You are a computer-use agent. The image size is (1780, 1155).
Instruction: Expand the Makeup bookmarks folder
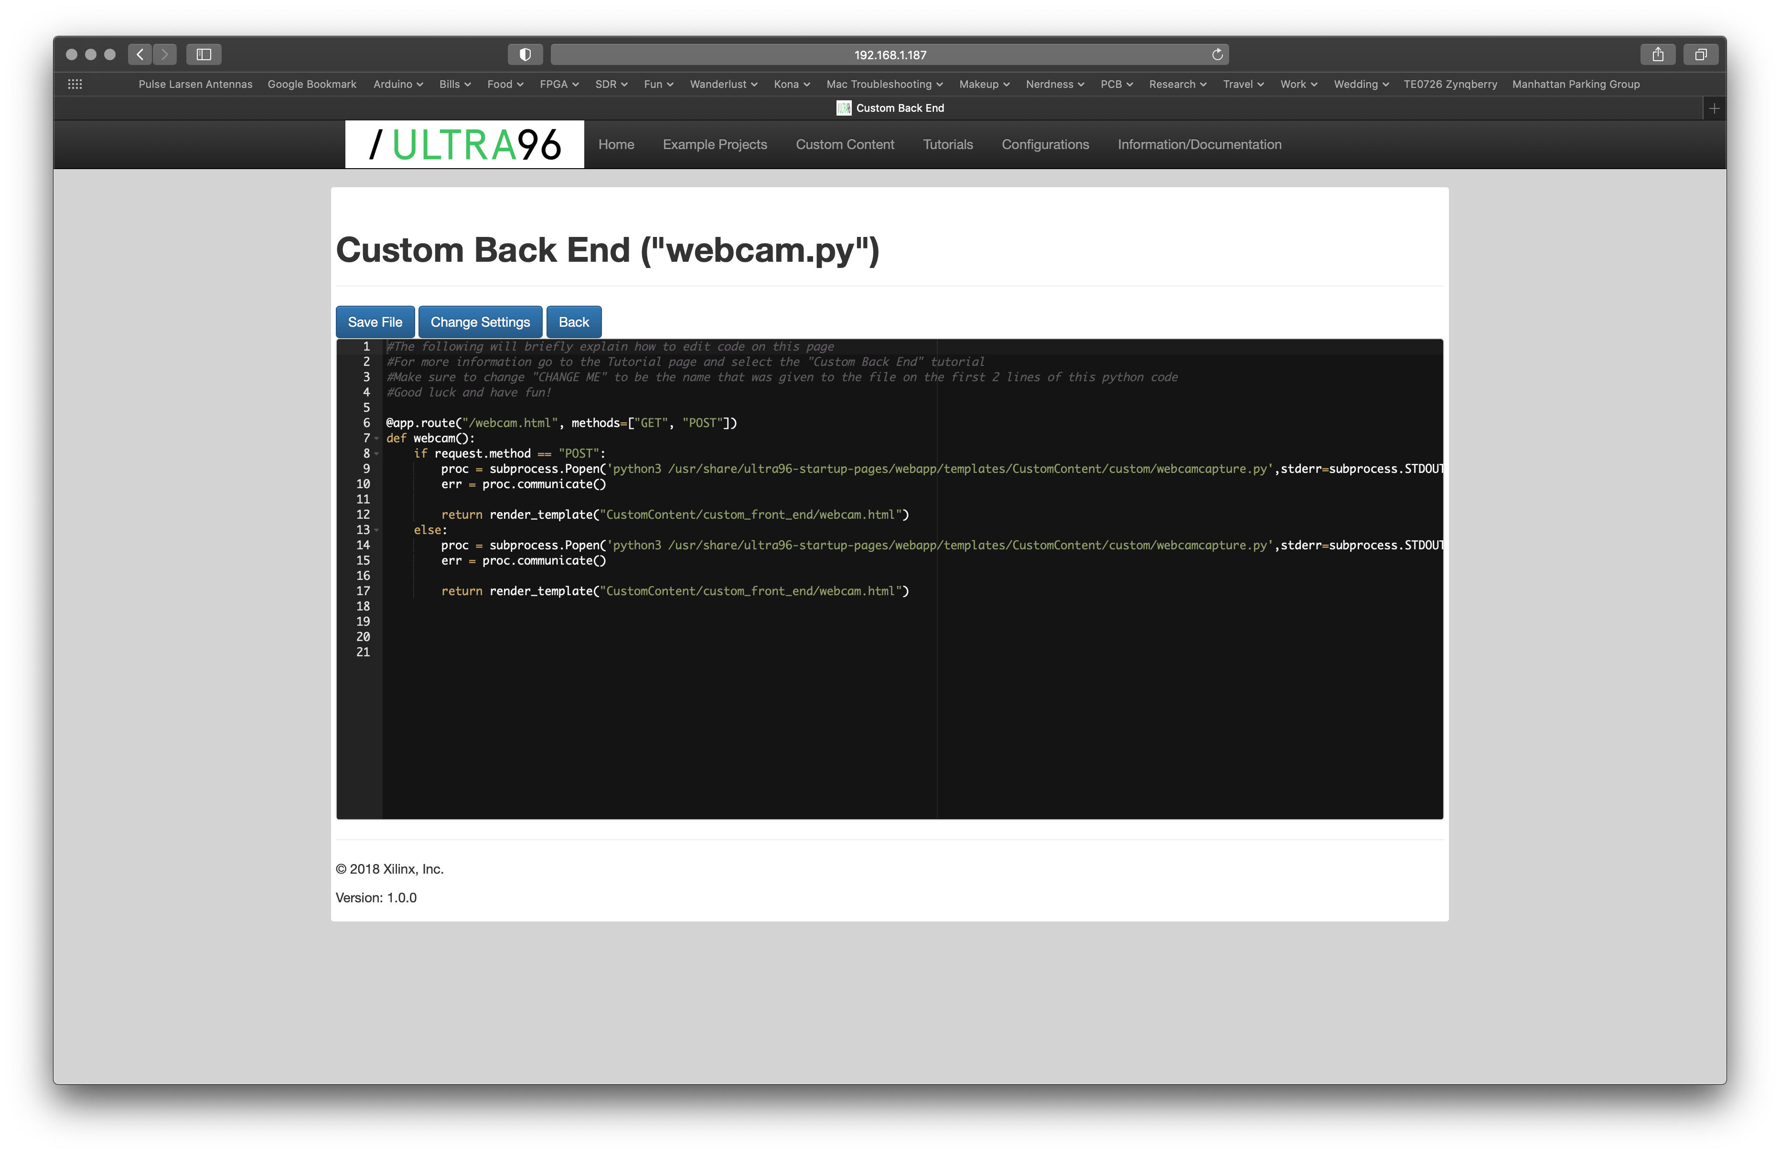click(984, 85)
